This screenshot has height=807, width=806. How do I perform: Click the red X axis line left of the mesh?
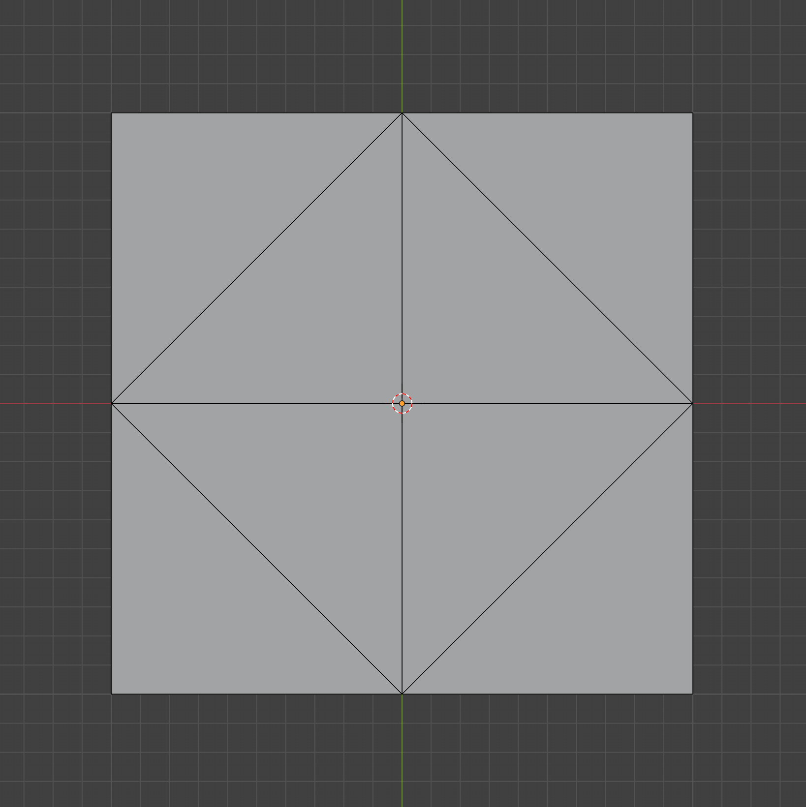49,402
